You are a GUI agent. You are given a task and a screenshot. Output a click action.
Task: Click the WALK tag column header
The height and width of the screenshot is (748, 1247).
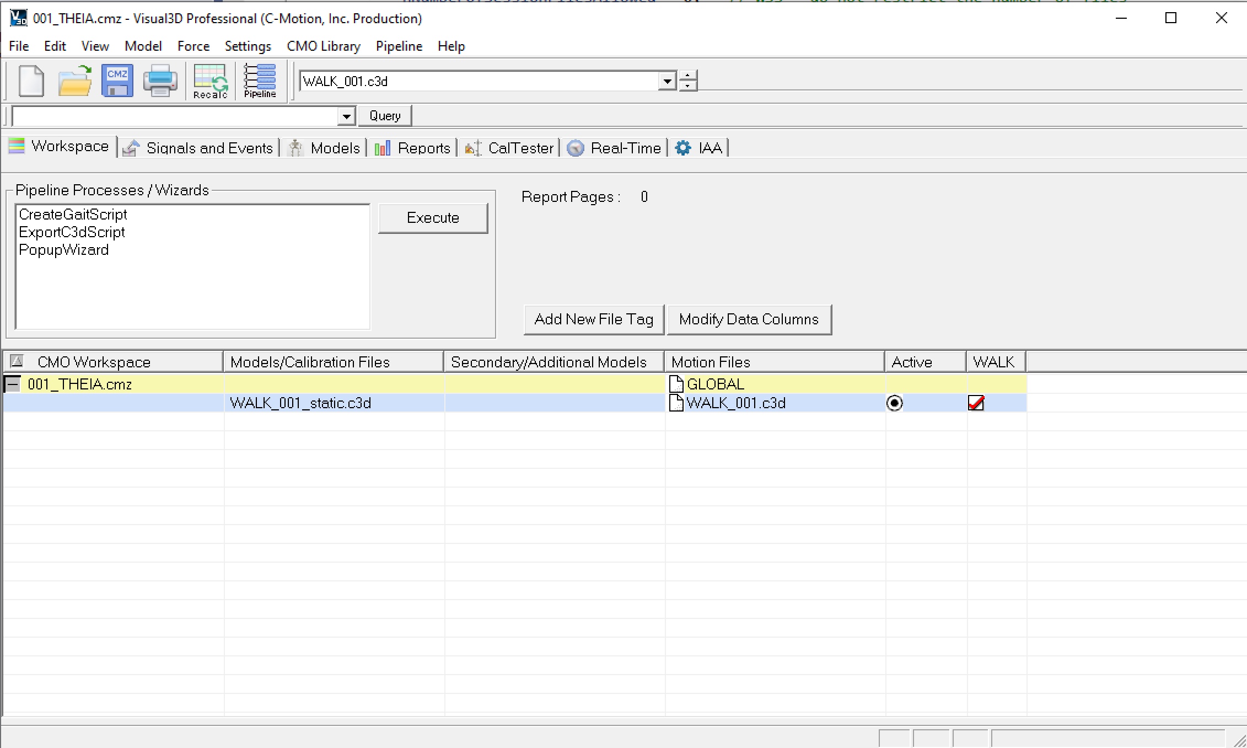click(x=996, y=362)
